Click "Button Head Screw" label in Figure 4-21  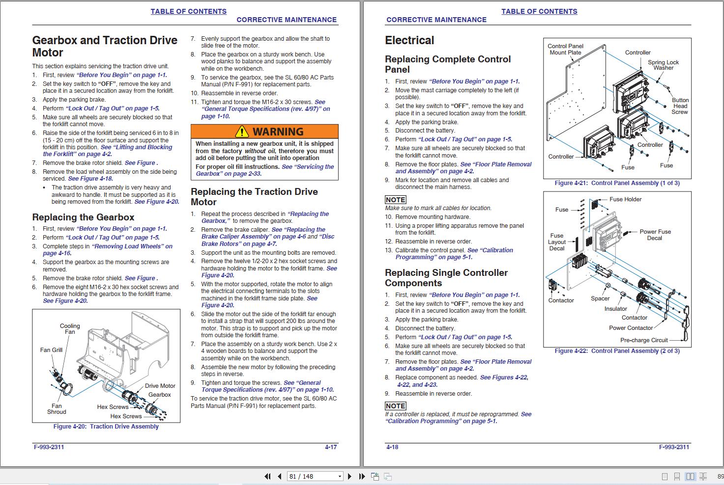680,106
